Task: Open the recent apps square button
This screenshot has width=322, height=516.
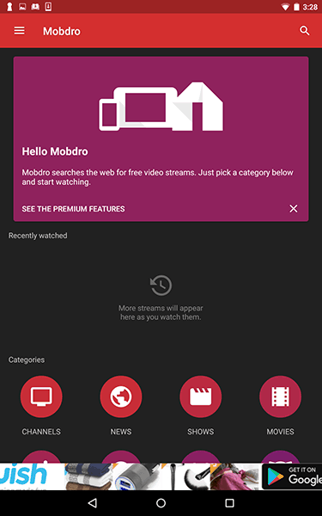Action: (229, 502)
